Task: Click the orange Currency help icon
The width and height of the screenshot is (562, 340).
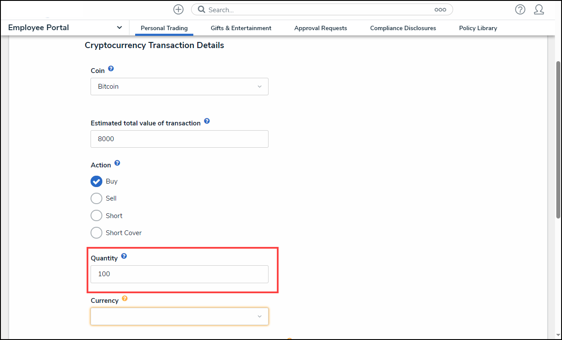Action: pyautogui.click(x=125, y=298)
